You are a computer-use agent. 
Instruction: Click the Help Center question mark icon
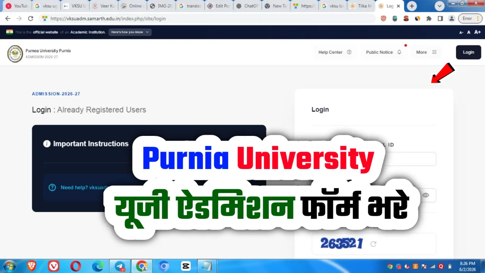coord(349,52)
